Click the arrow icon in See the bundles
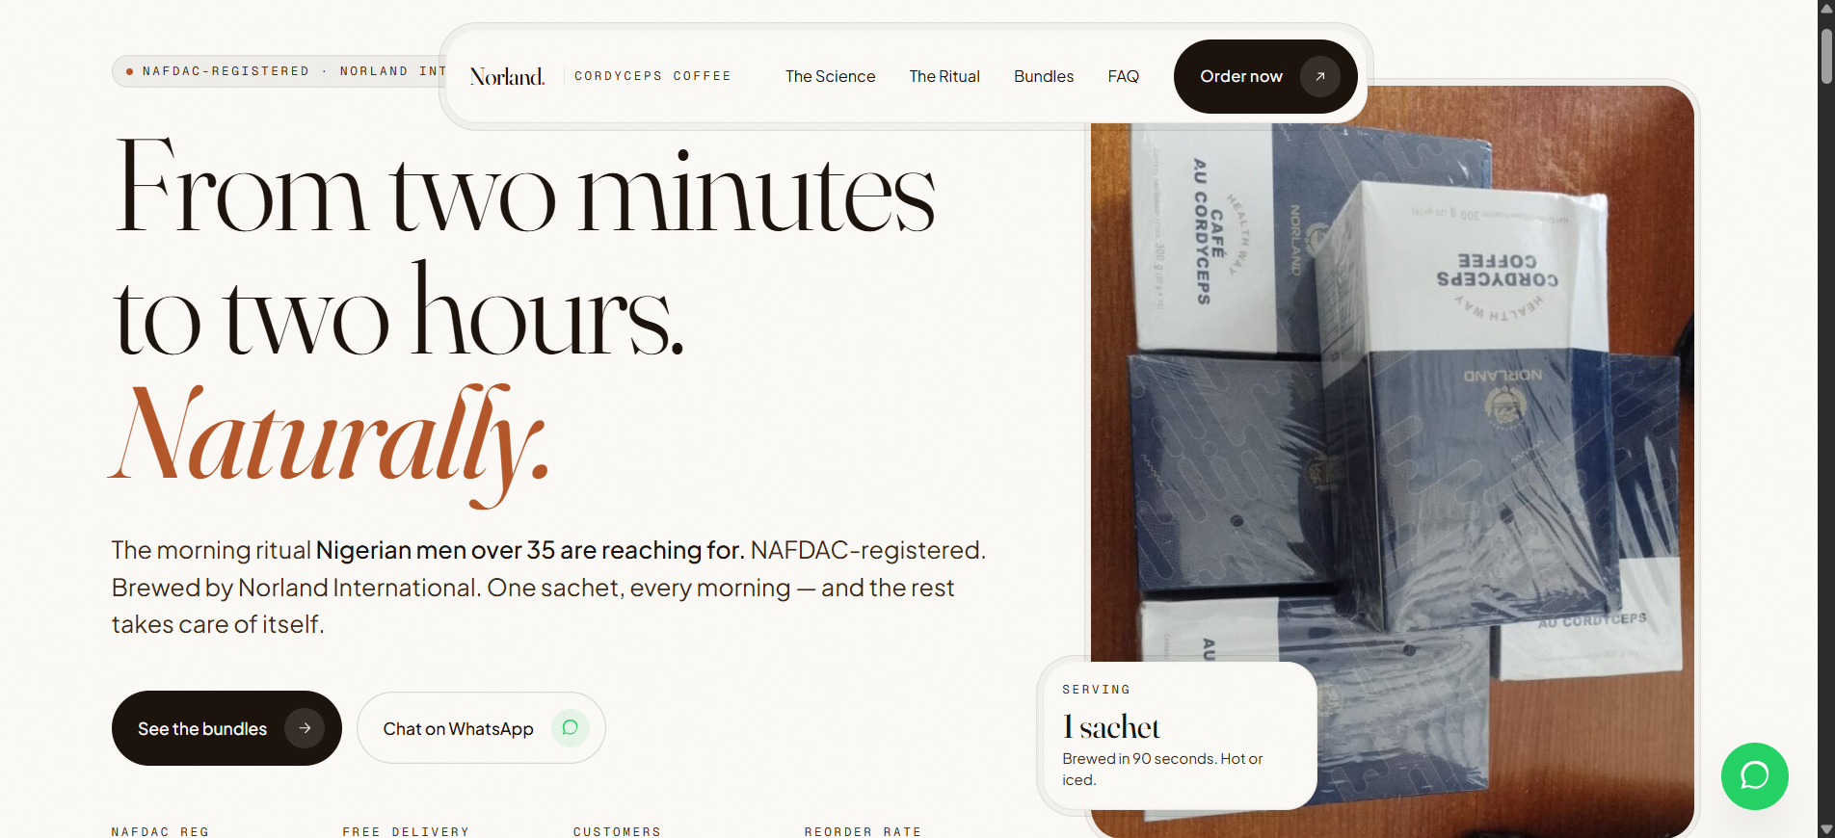 tap(305, 728)
